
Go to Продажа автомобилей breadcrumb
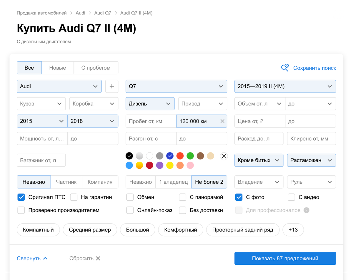(41, 13)
